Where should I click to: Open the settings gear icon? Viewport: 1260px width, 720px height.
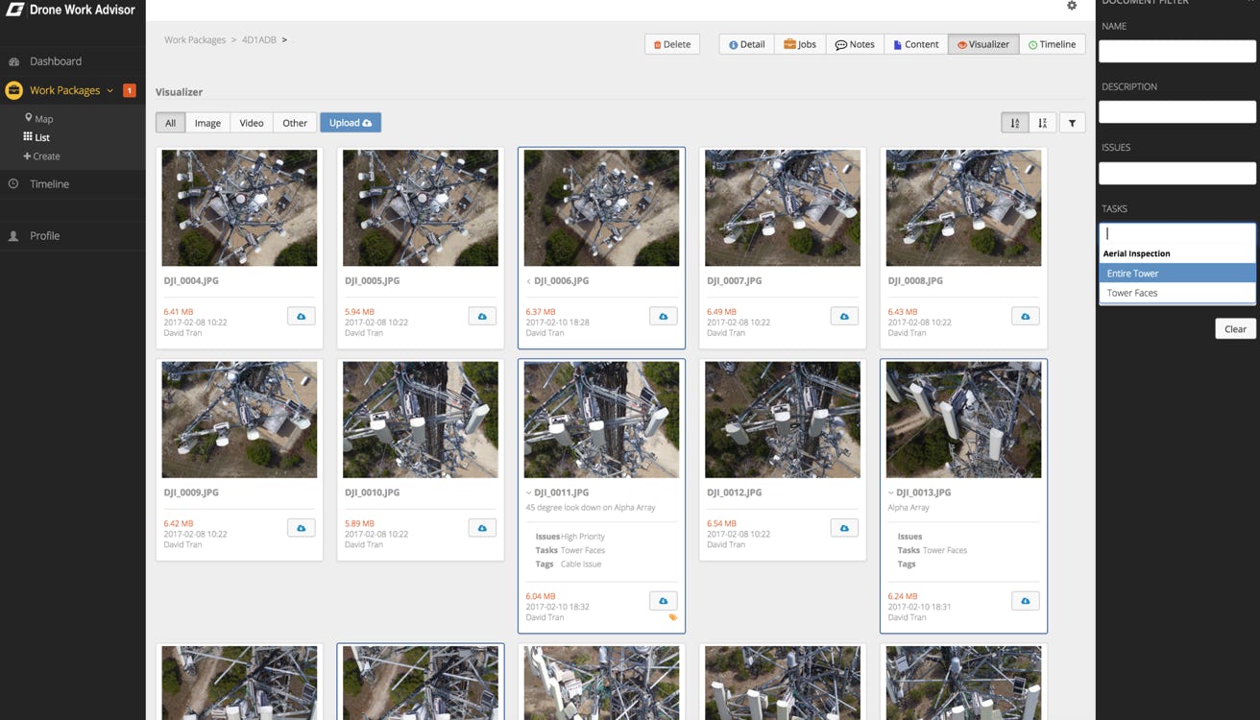coord(1072,6)
